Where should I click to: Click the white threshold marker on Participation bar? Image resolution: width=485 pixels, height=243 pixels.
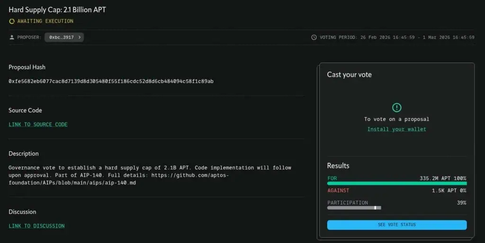(x=375, y=207)
